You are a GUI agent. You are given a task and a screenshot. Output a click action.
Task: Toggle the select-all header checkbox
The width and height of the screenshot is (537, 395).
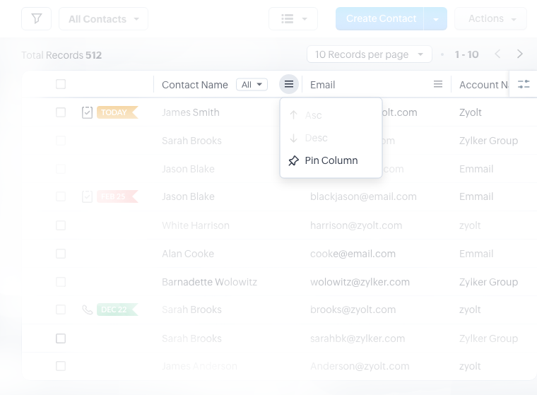61,85
